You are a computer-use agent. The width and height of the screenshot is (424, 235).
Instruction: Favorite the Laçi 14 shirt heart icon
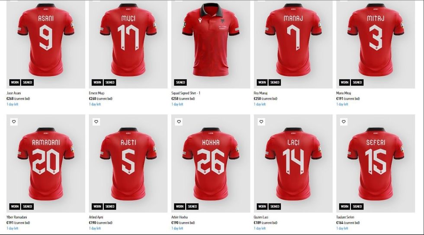261,122
